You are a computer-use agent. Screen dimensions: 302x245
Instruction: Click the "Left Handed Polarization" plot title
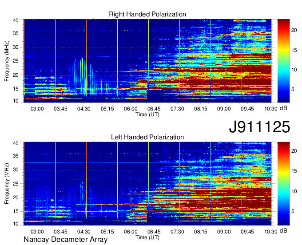click(x=147, y=137)
